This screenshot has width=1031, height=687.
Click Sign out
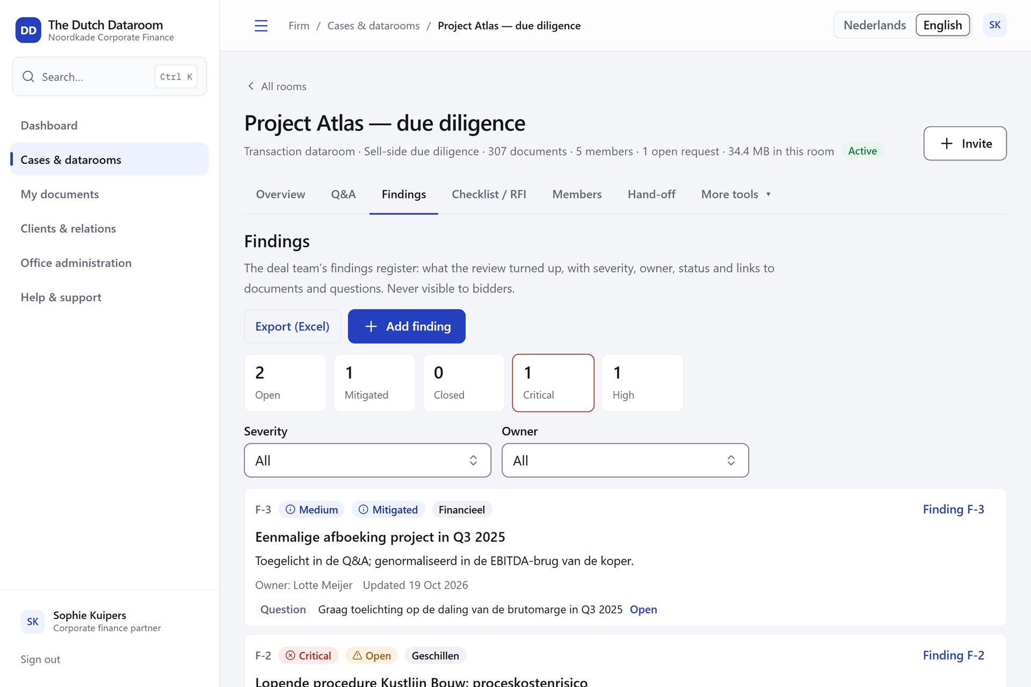click(40, 660)
